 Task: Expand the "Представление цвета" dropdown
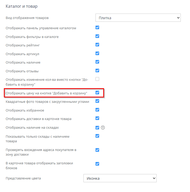point(120,178)
